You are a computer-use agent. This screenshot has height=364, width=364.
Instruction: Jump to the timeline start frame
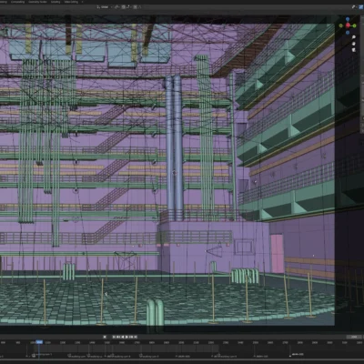pyautogui.click(x=114, y=337)
